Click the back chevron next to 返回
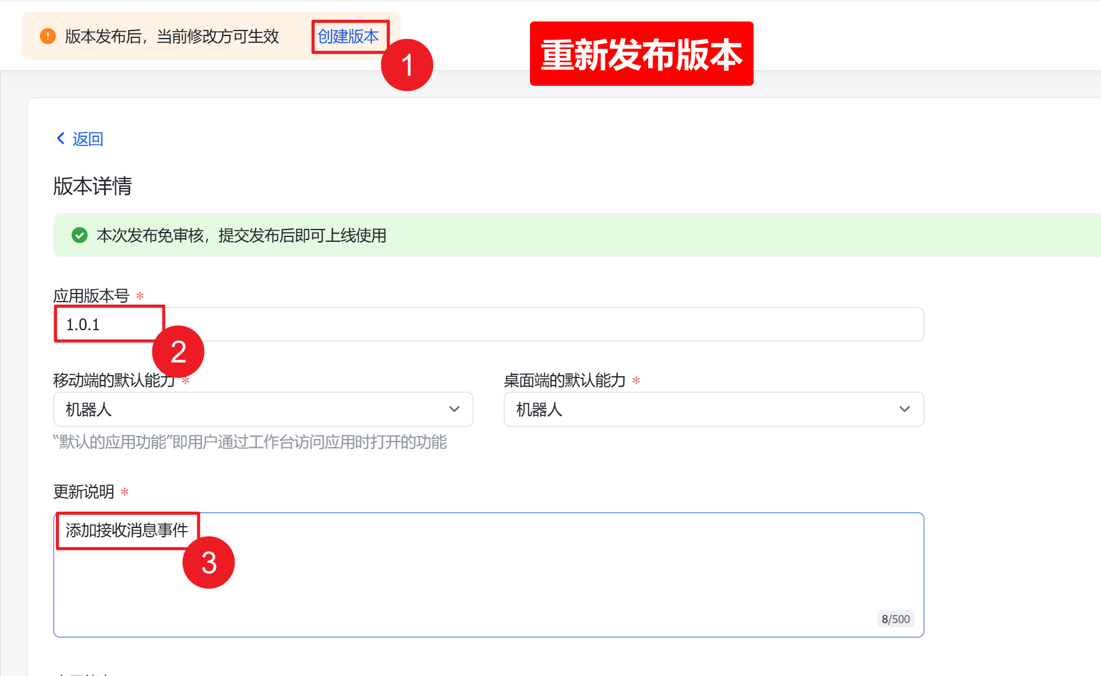The image size is (1101, 676). pyautogui.click(x=60, y=138)
